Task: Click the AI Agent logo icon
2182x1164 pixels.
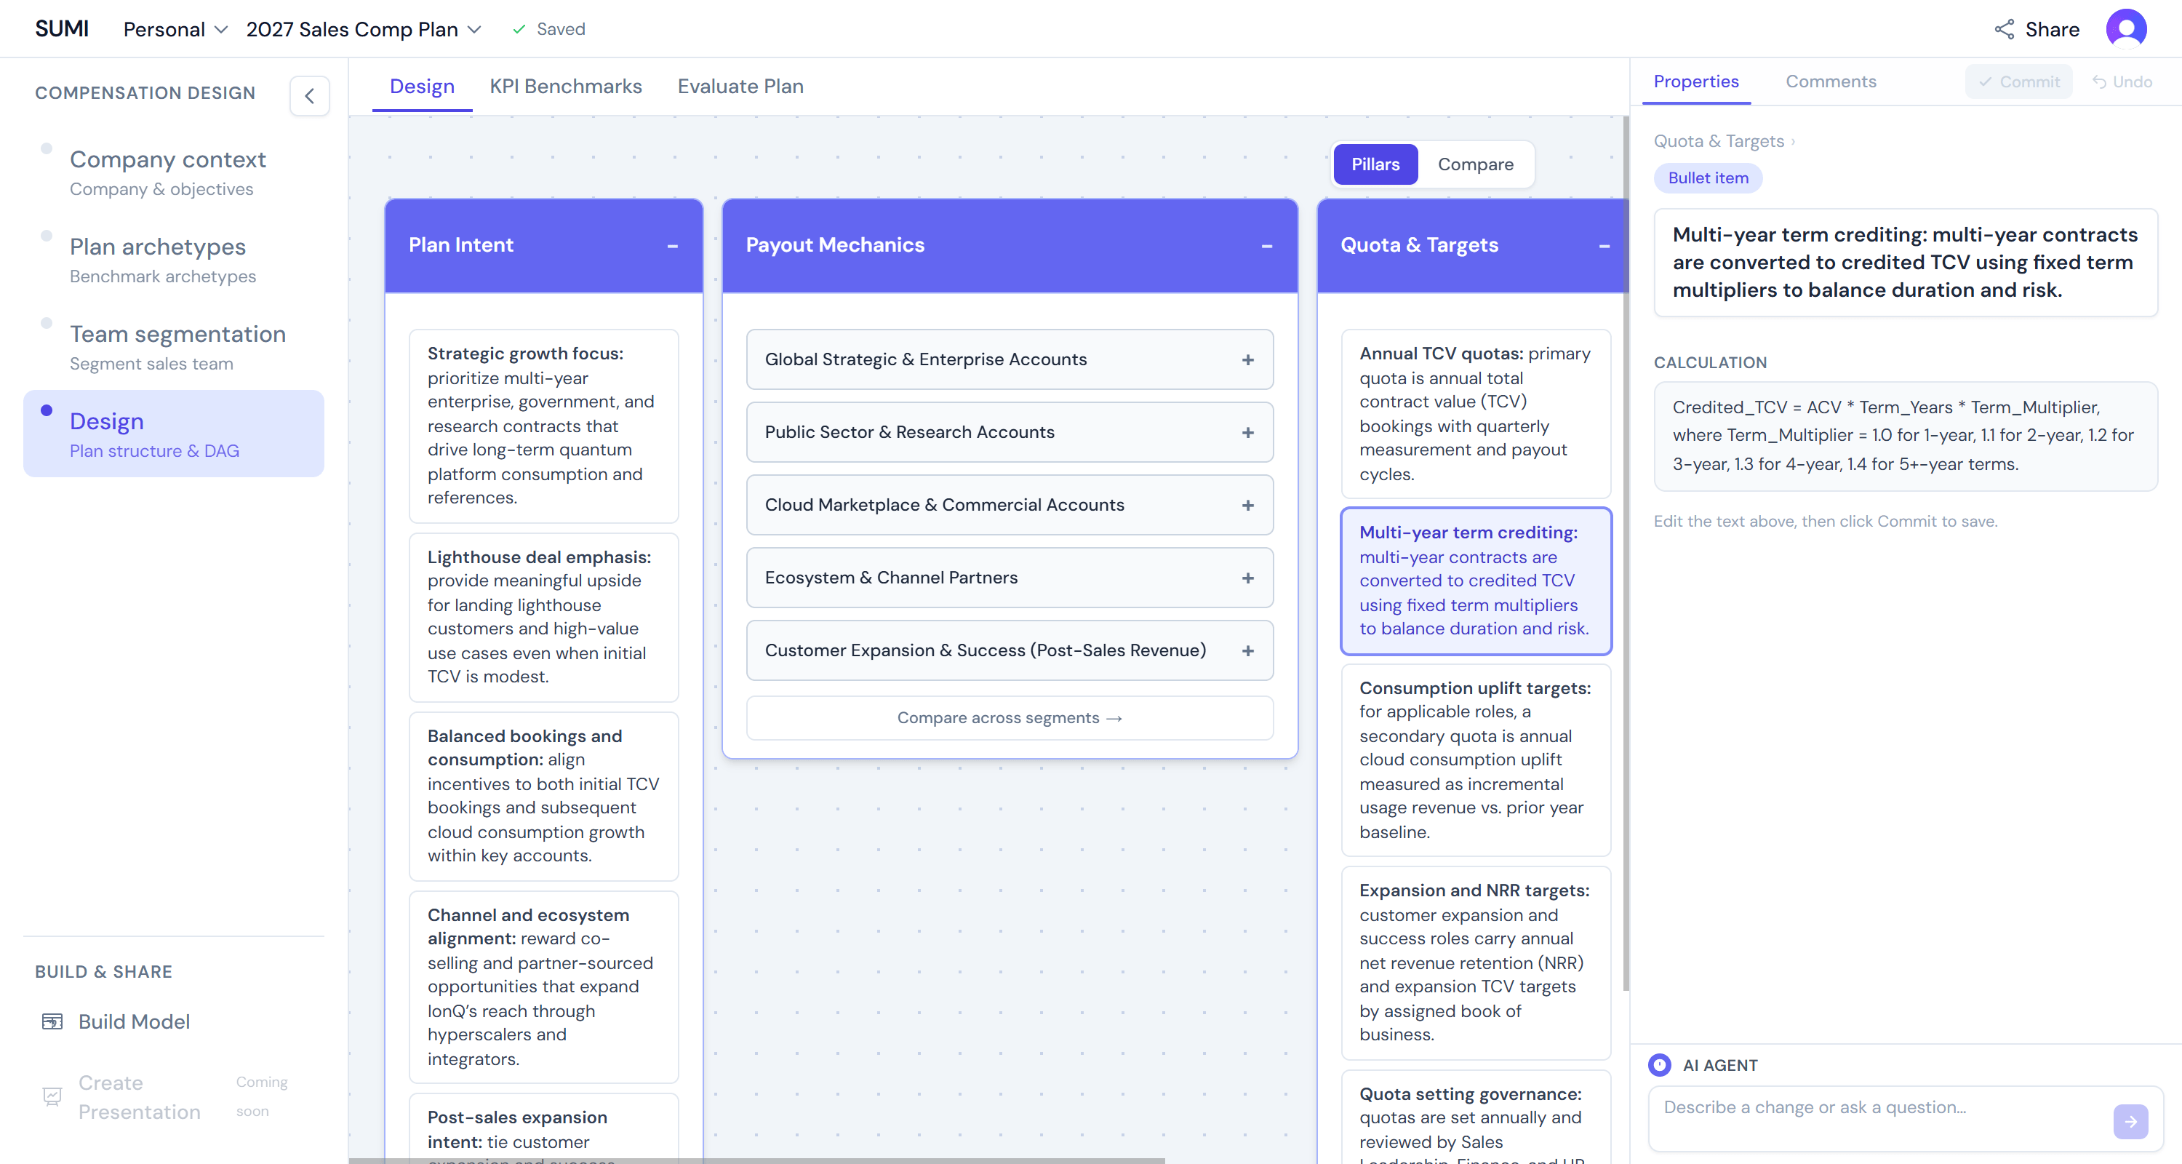Action: point(1659,1065)
